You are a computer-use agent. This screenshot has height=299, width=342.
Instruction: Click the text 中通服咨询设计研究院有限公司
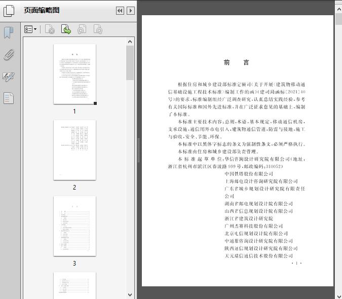pyautogui.click(x=258, y=241)
